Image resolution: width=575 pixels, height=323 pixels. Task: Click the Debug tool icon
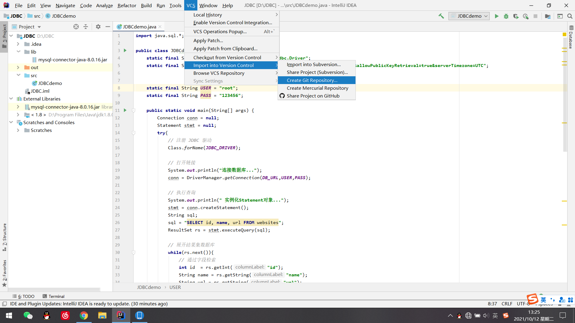pyautogui.click(x=507, y=16)
